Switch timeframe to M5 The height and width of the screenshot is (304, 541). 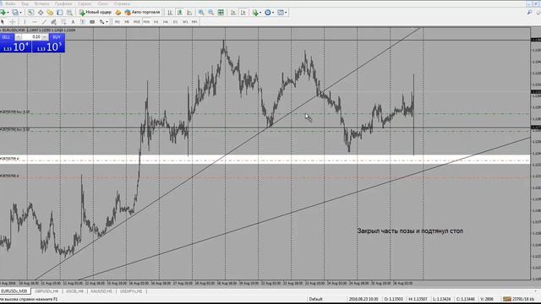pyautogui.click(x=127, y=22)
